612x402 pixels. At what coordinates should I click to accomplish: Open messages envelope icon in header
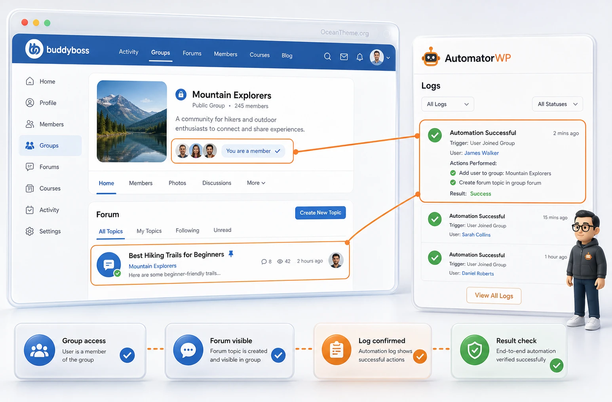[x=344, y=57]
